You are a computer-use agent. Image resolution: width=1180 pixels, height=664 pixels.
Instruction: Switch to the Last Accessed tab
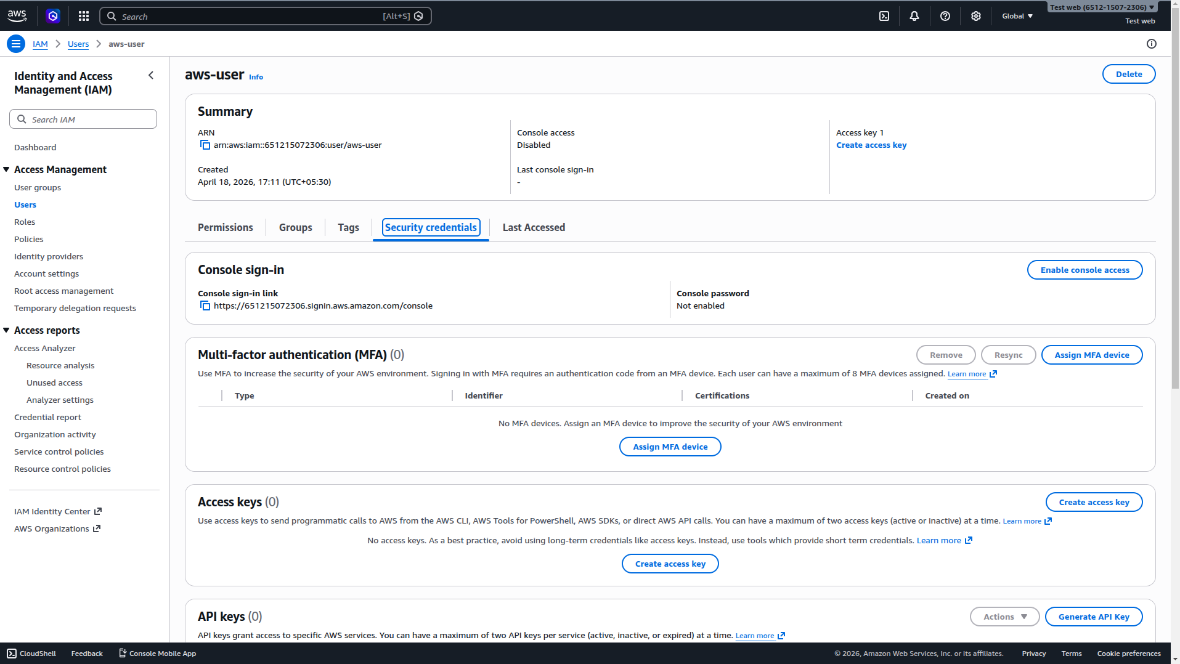pyautogui.click(x=534, y=227)
